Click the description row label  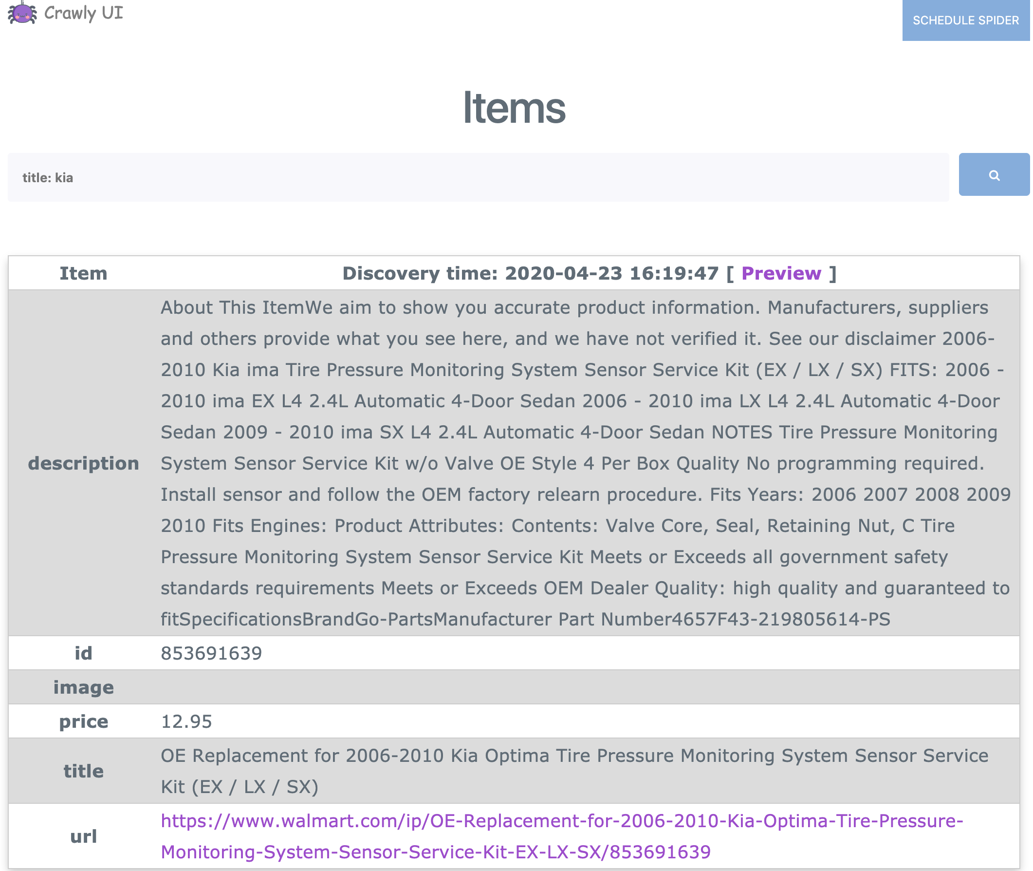click(x=83, y=464)
